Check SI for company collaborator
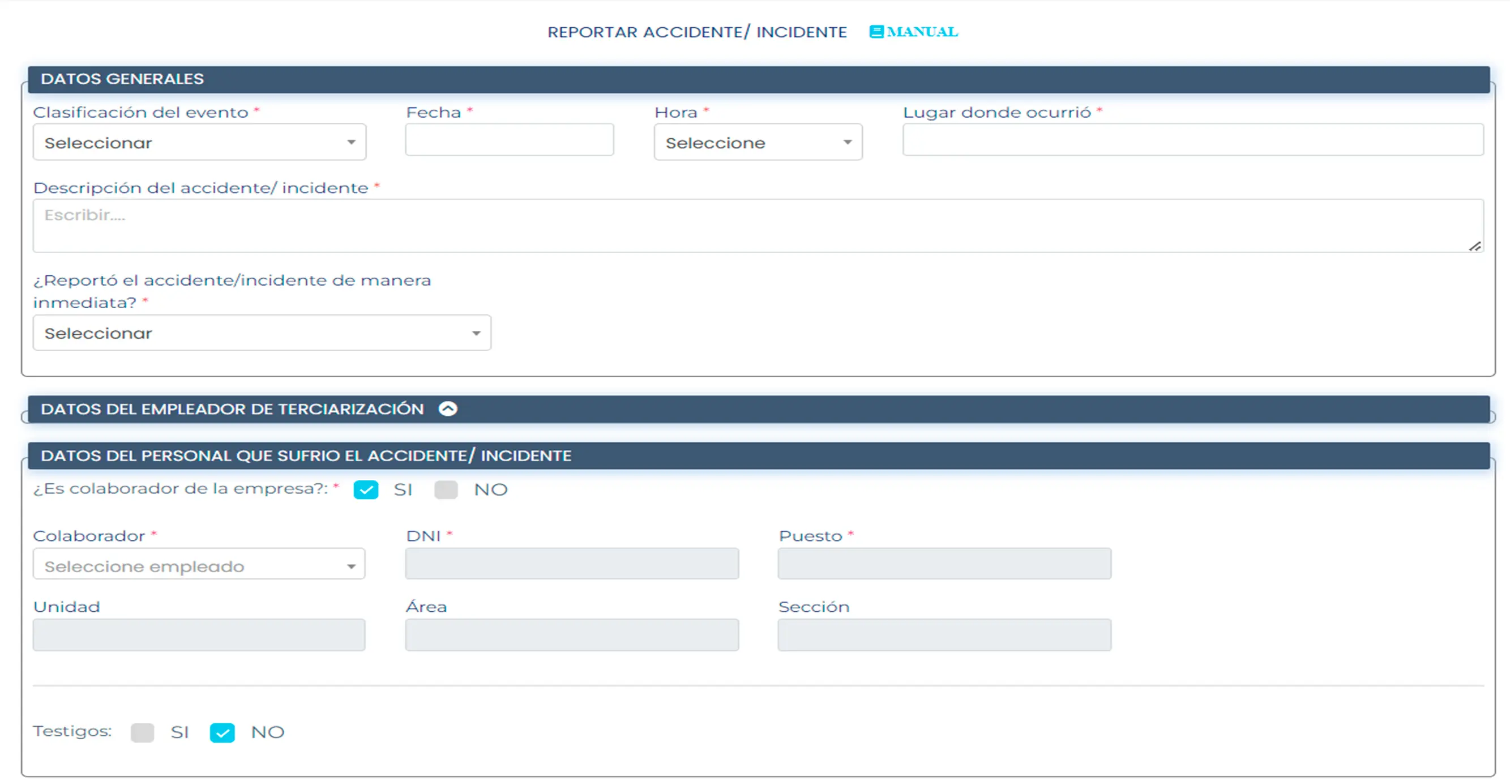This screenshot has height=780, width=1510. tap(366, 490)
